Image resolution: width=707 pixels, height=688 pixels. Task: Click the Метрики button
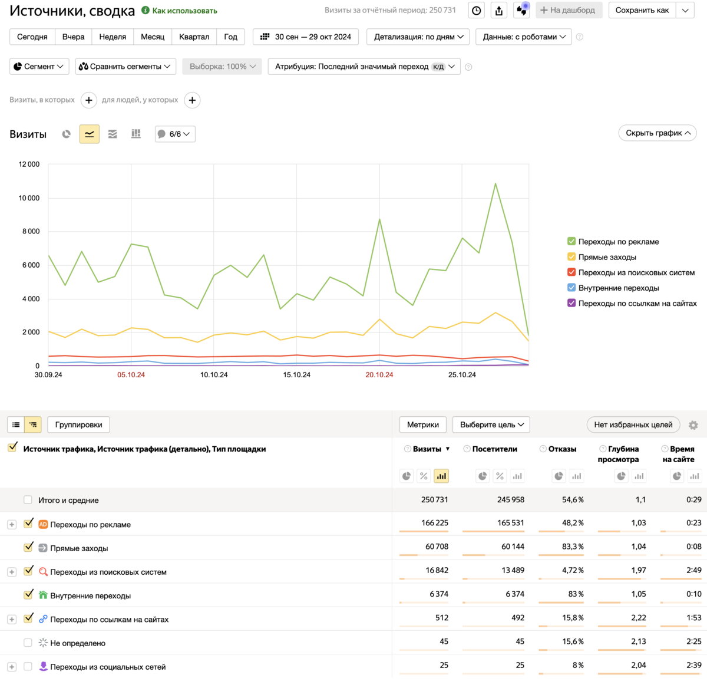tap(423, 424)
